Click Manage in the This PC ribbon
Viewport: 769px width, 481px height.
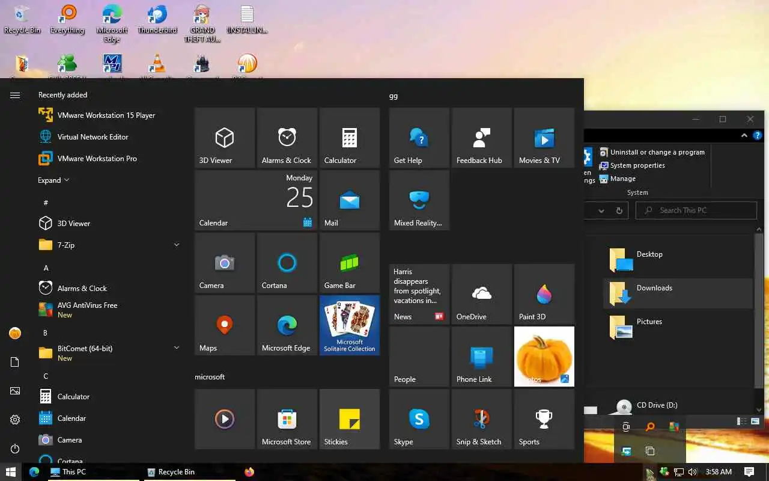pos(618,179)
